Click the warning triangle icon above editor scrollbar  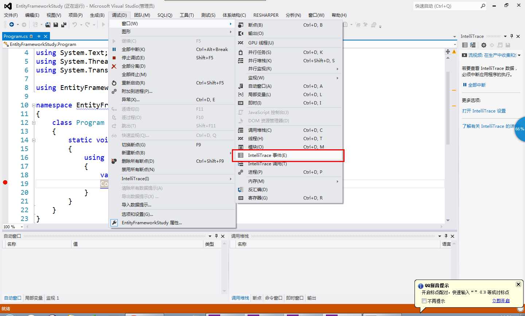[454, 52]
